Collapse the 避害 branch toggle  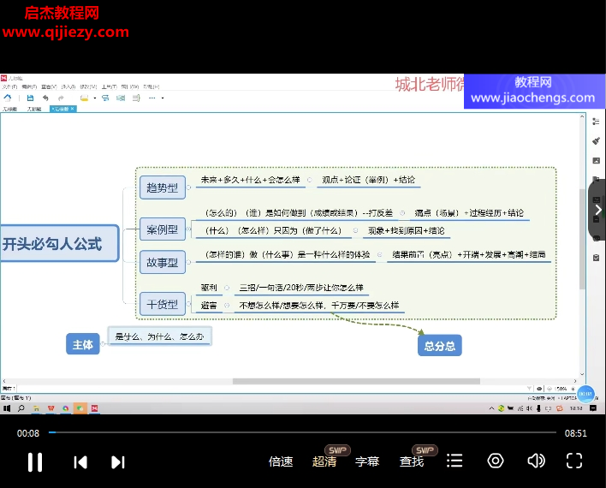point(227,306)
